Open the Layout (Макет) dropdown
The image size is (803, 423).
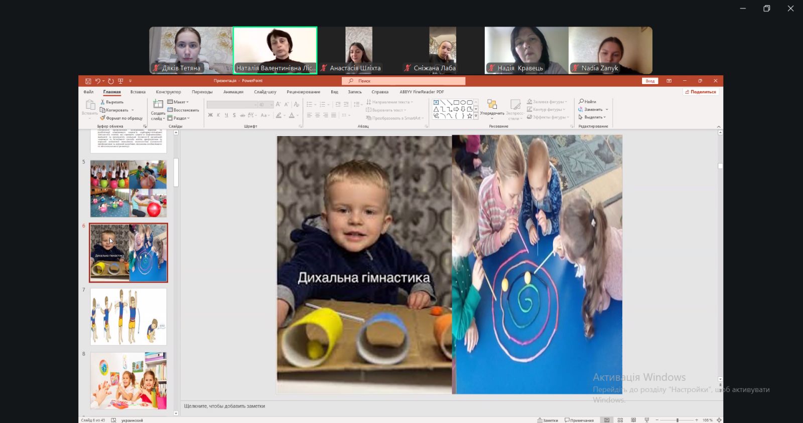click(x=178, y=102)
